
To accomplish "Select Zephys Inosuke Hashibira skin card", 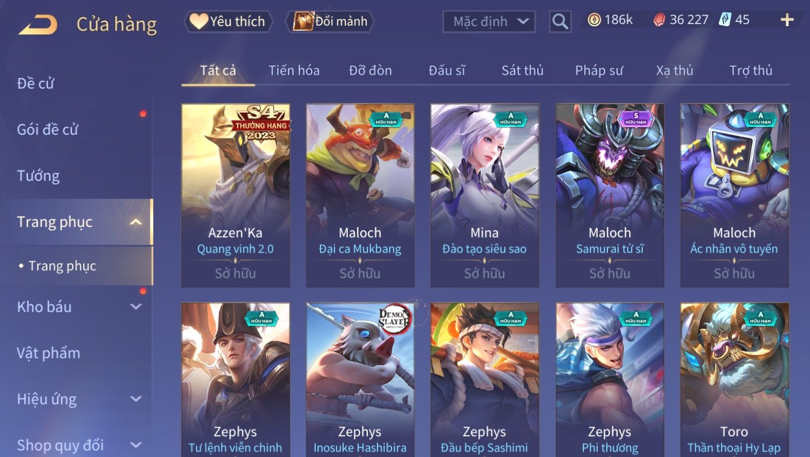I will (x=360, y=380).
